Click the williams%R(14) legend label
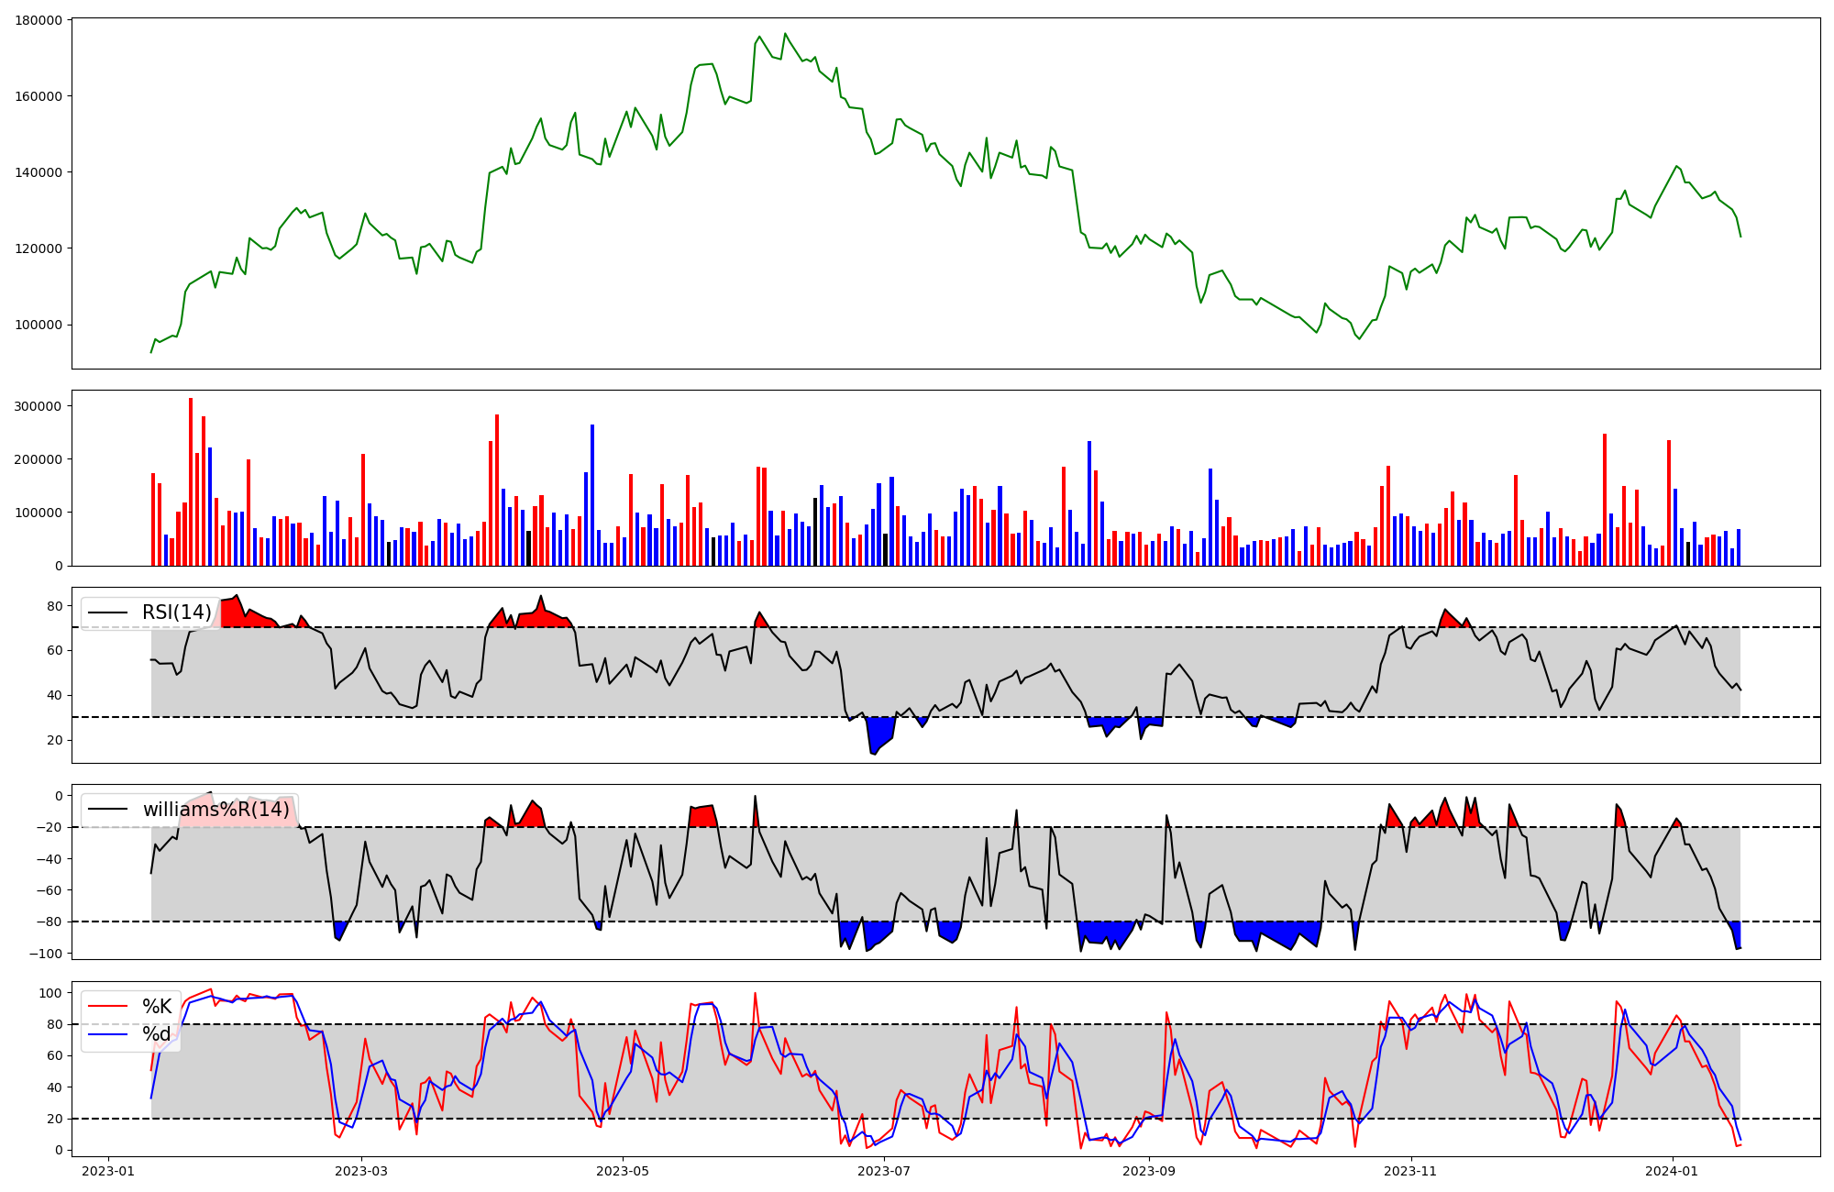The image size is (1834, 1192). (215, 810)
